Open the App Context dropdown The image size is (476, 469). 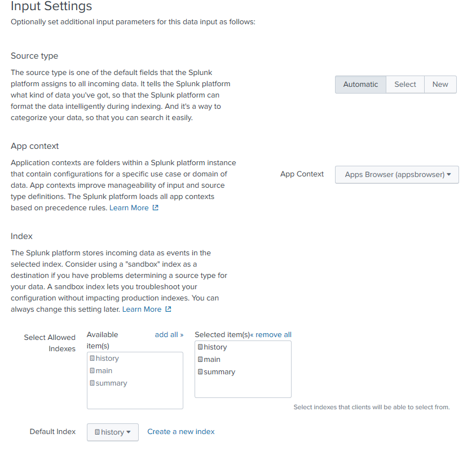(x=397, y=175)
